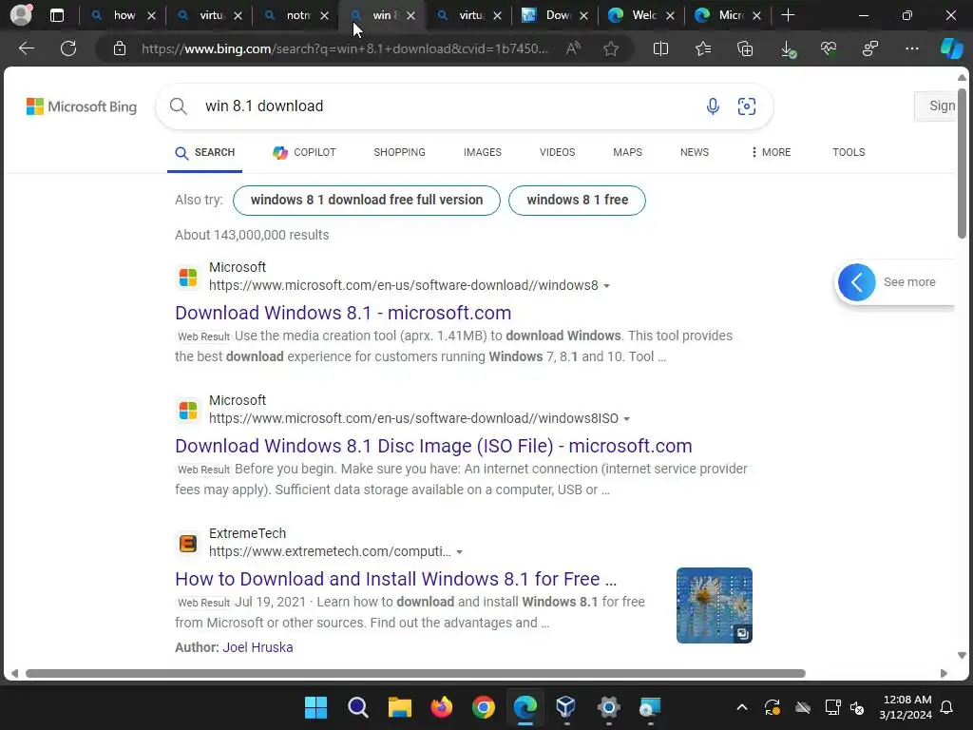Open visual search camera icon
973x730 pixels.
coord(747,106)
